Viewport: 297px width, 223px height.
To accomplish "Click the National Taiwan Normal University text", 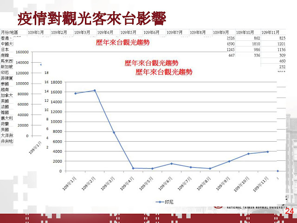I will coord(257,208).
